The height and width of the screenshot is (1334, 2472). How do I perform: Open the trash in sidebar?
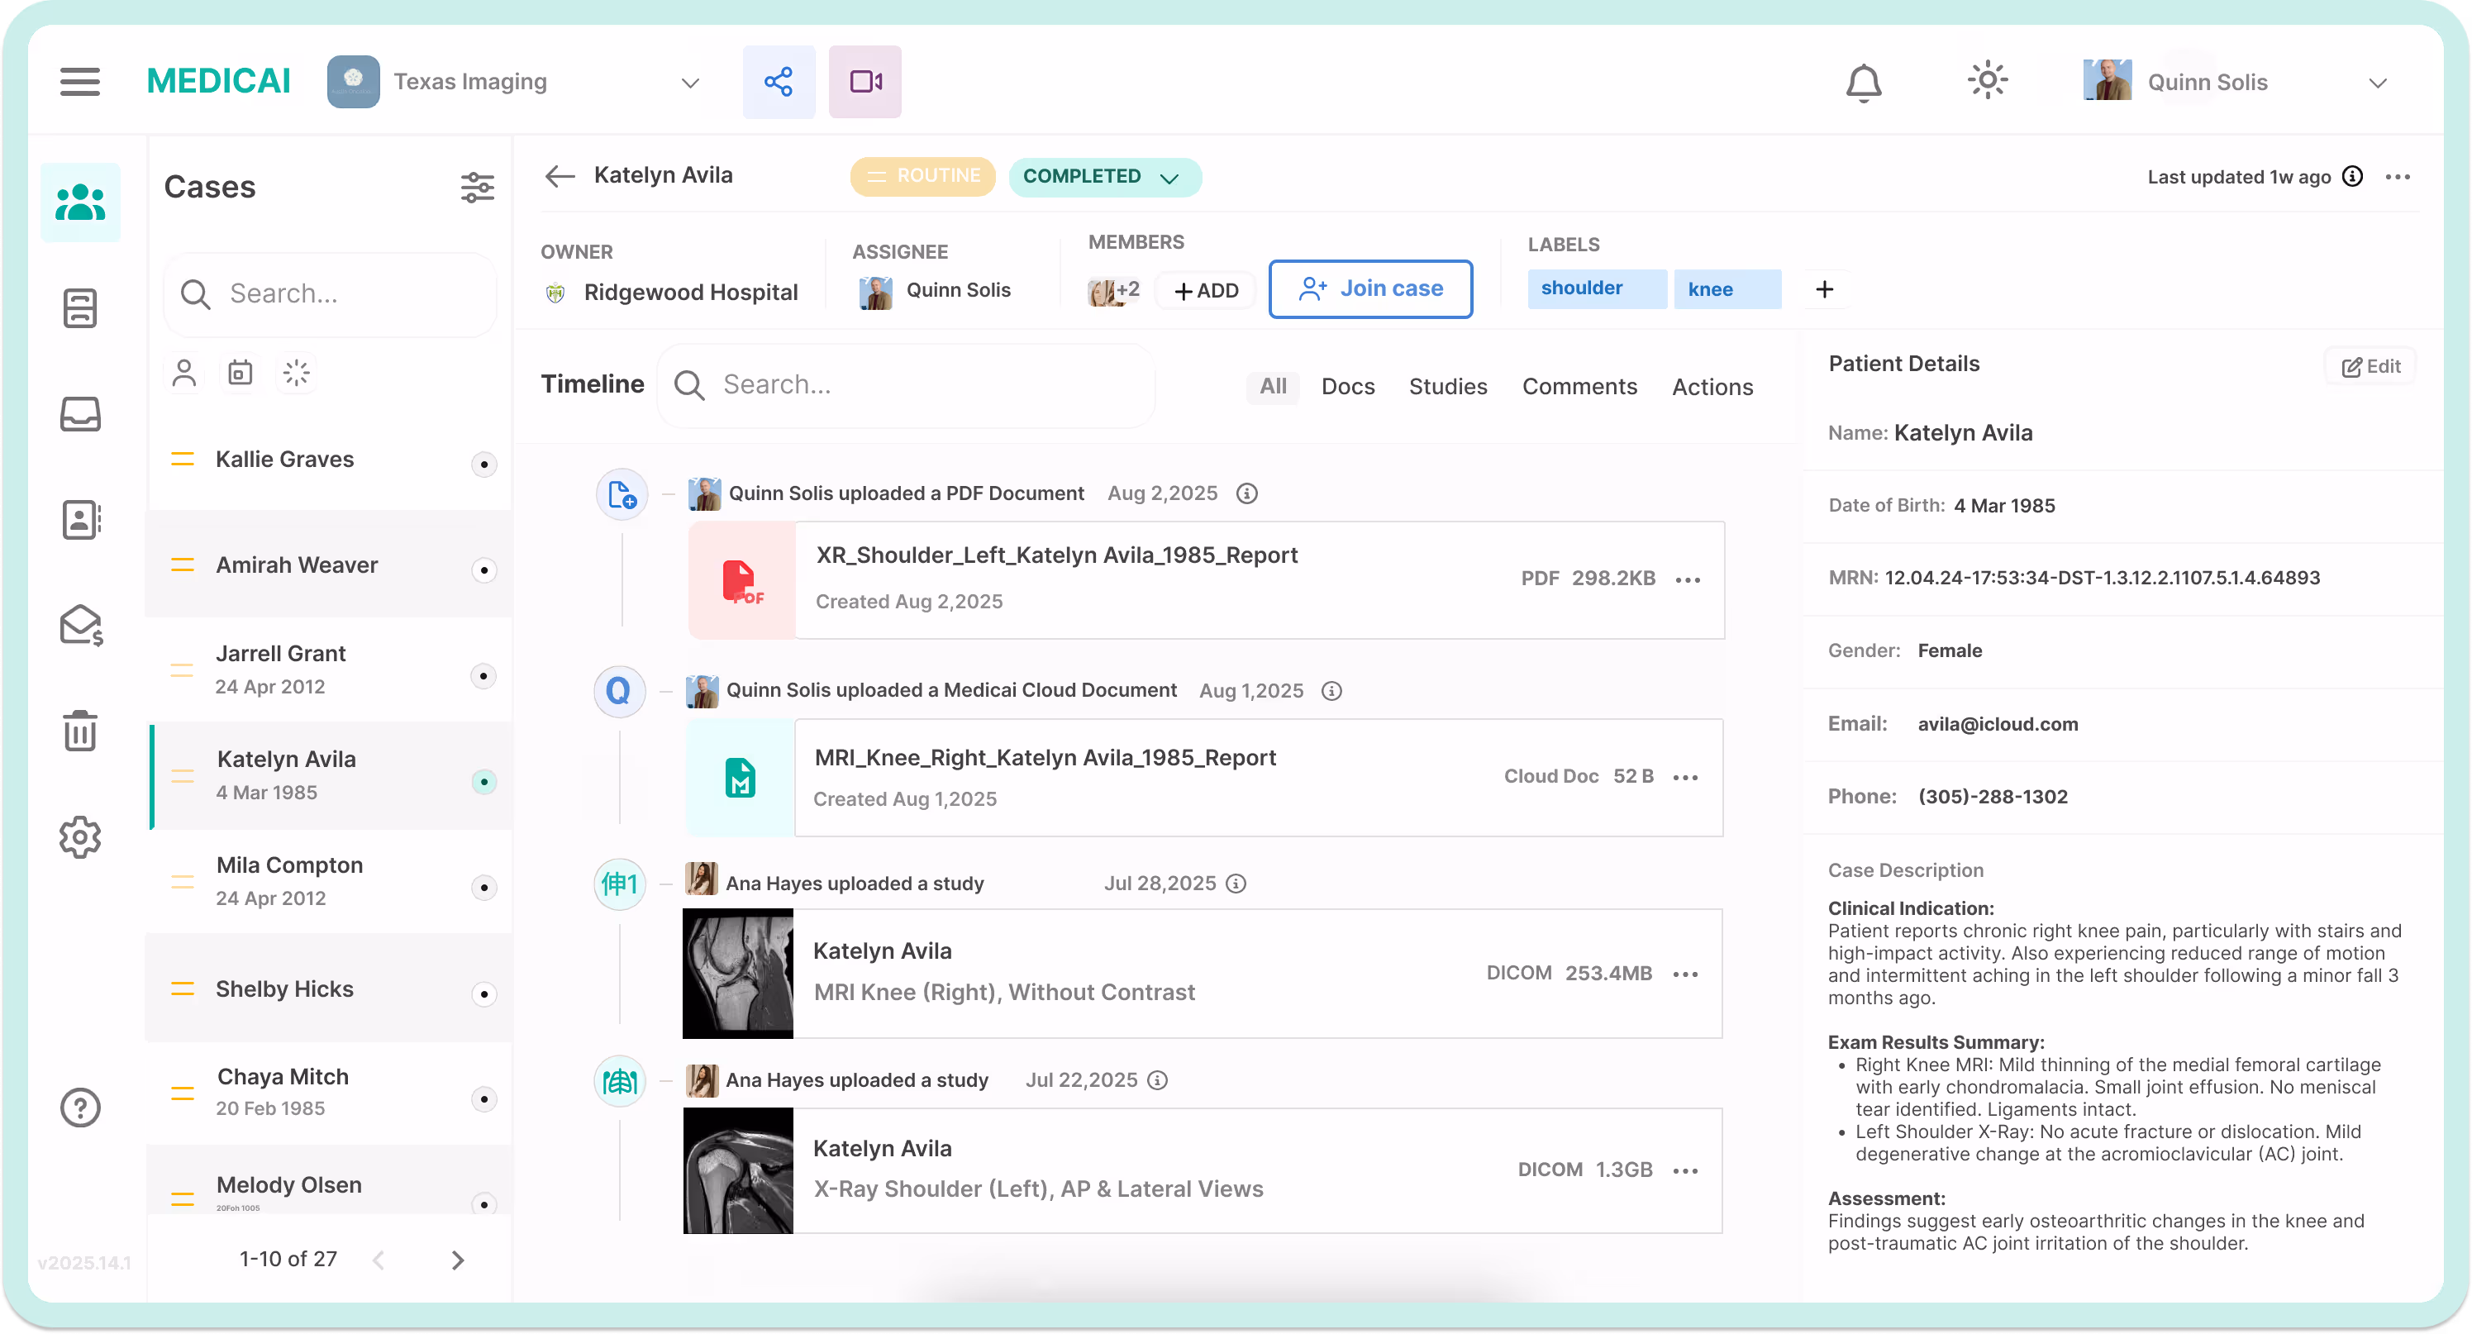[x=81, y=731]
